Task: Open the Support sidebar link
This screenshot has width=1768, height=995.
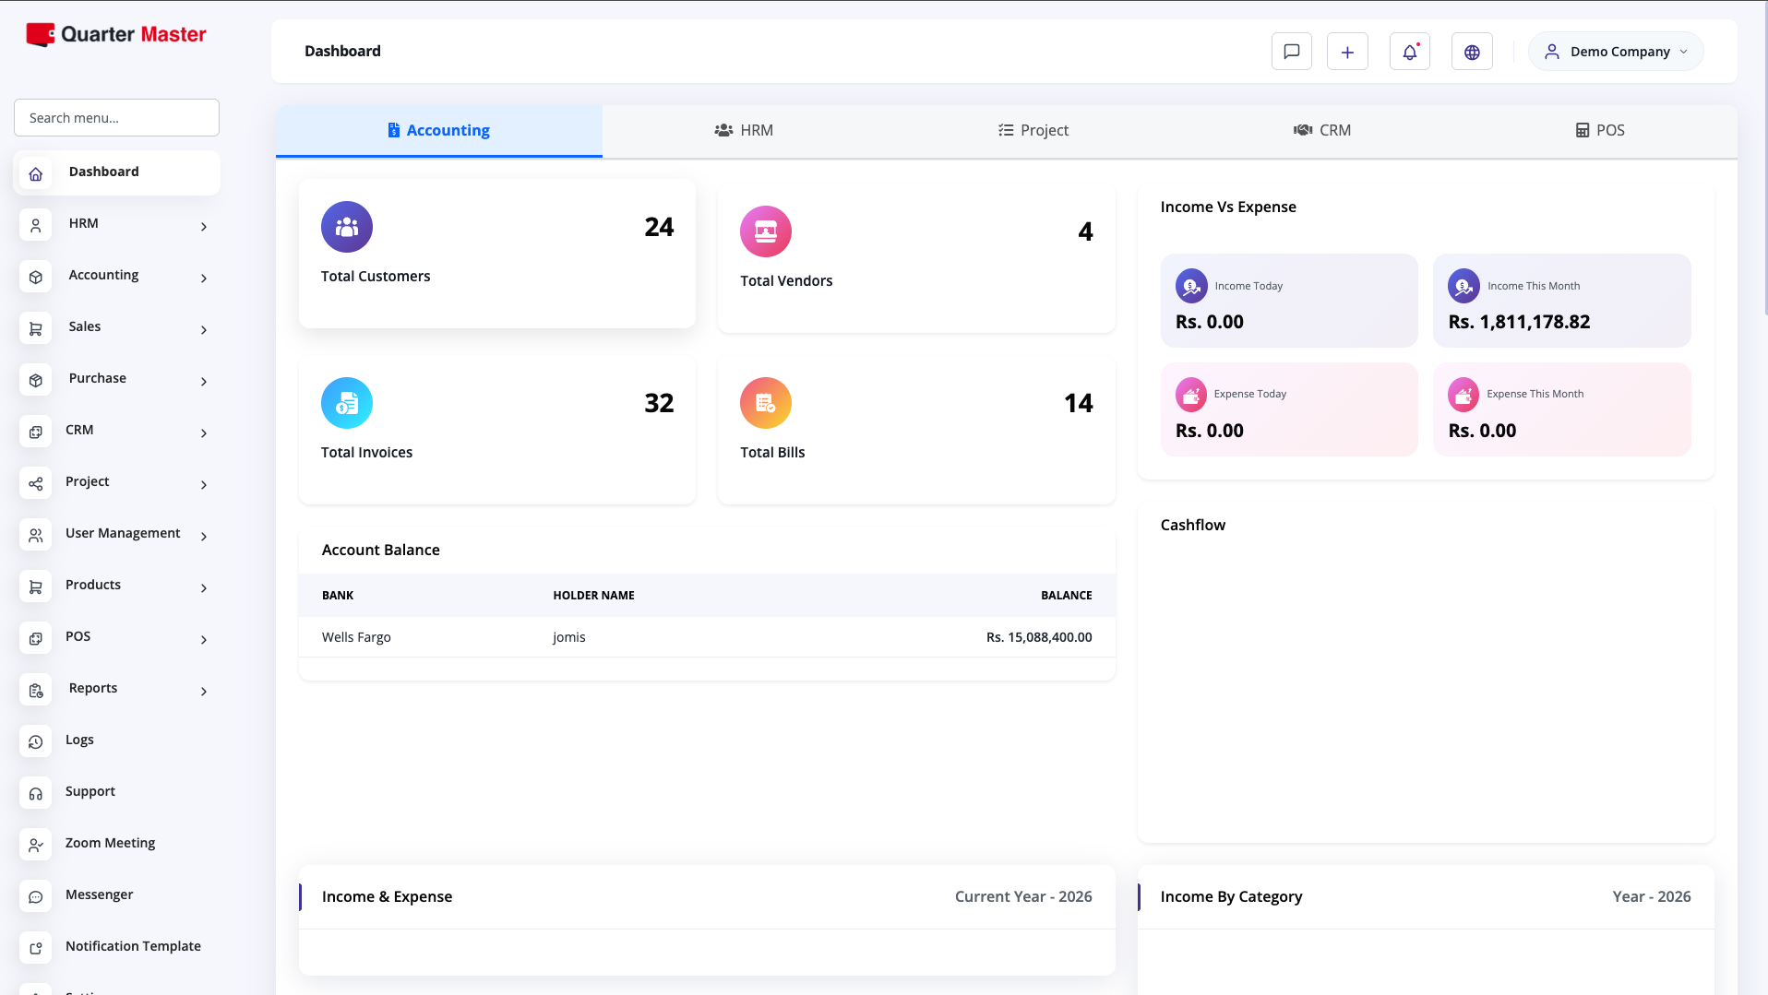Action: (x=90, y=791)
